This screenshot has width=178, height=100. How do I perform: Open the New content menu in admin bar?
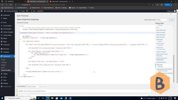(x=33, y=11)
